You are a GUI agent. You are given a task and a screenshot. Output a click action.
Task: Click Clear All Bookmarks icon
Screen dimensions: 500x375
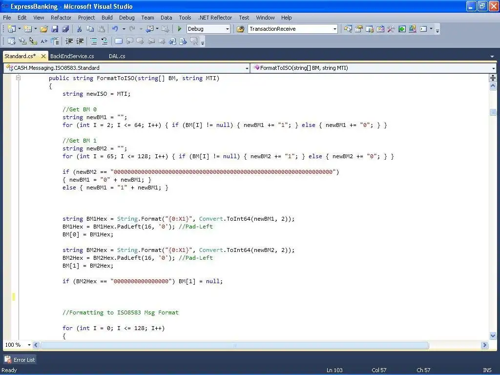[194, 41]
